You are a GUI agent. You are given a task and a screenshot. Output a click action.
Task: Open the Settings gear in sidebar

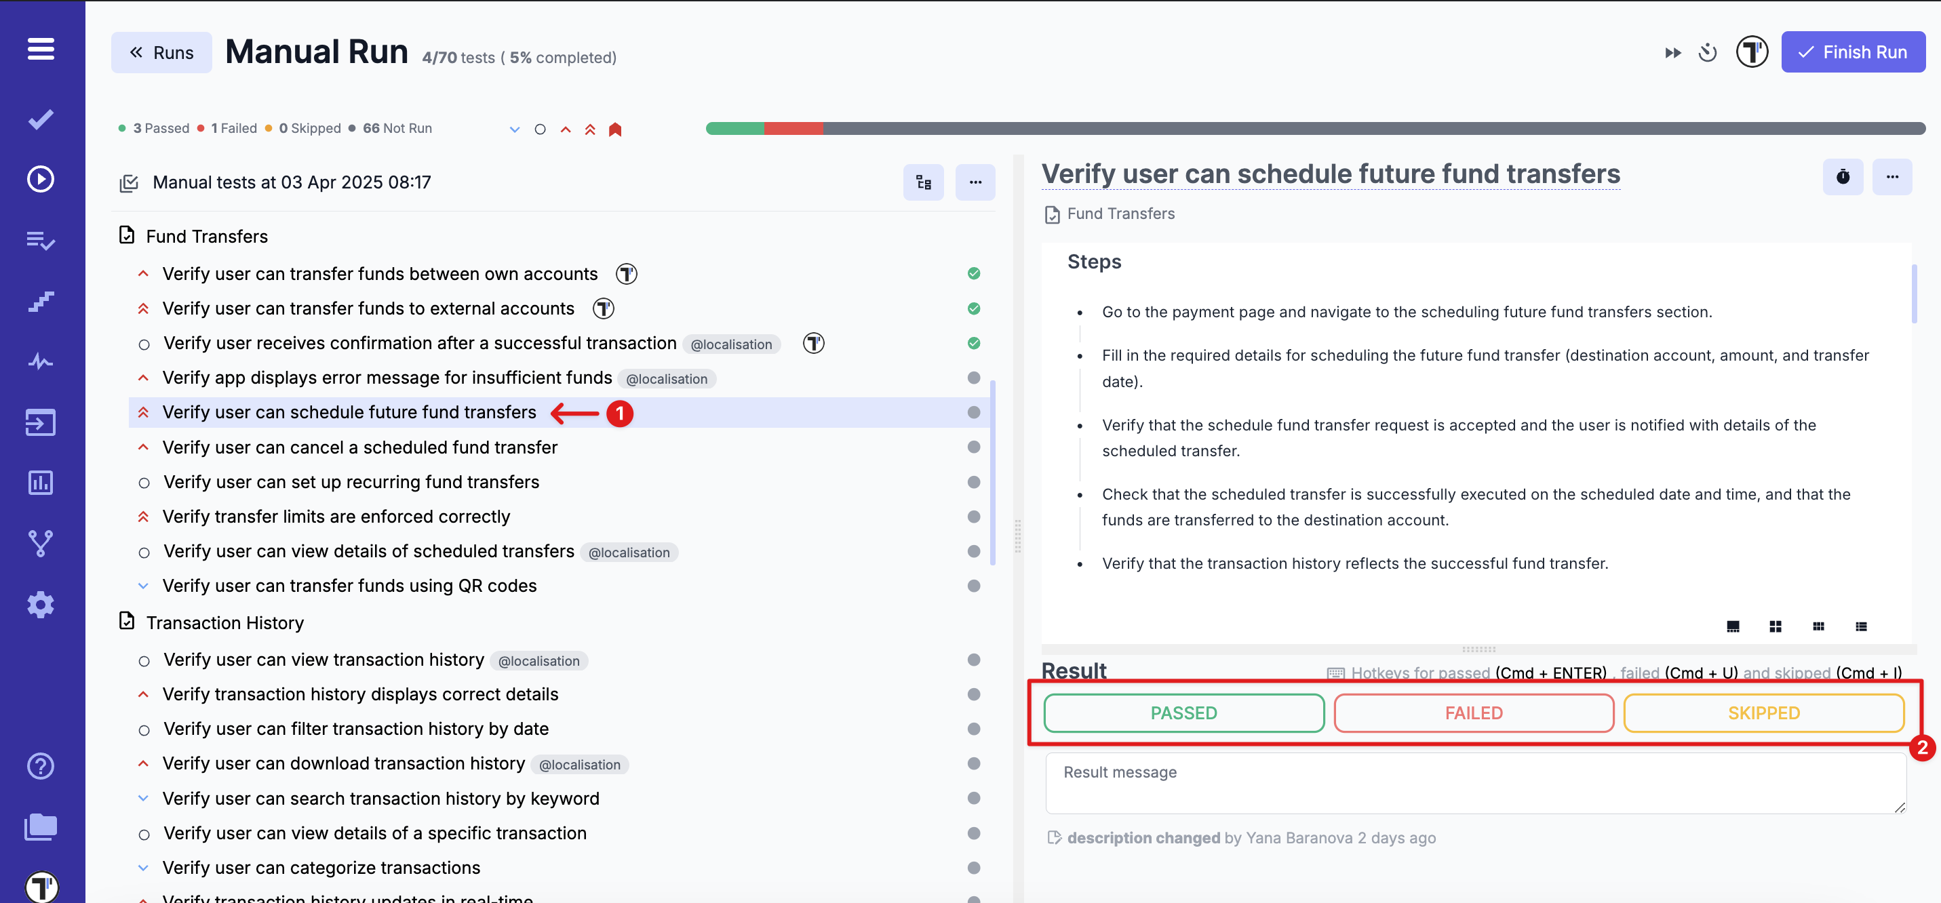41,605
